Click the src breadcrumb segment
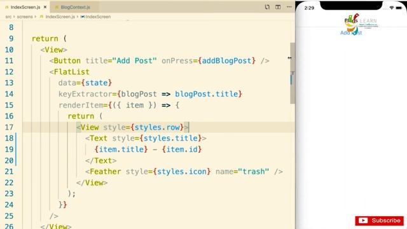The width and height of the screenshot is (407, 229). [x=8, y=17]
